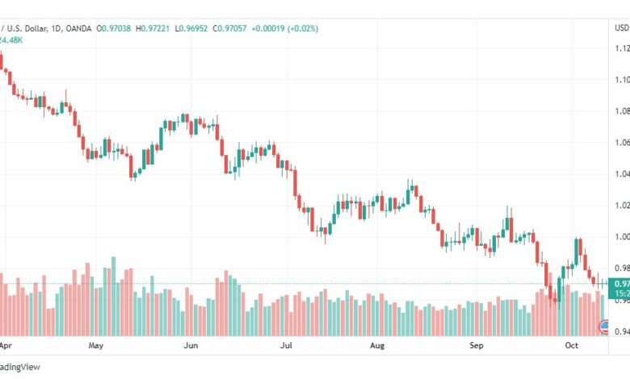Click the high price value H0.97221

(x=153, y=28)
